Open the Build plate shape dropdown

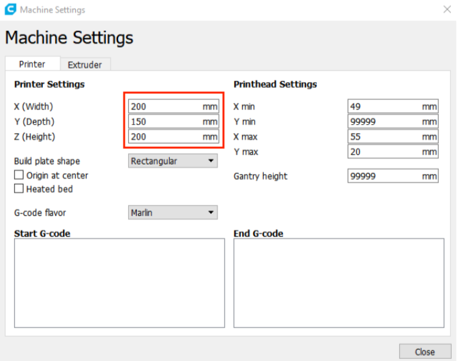click(x=173, y=161)
